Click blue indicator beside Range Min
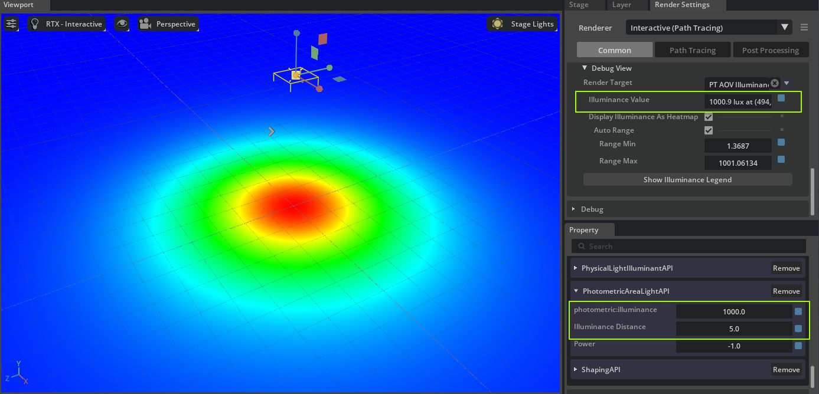This screenshot has width=819, height=394. point(781,142)
